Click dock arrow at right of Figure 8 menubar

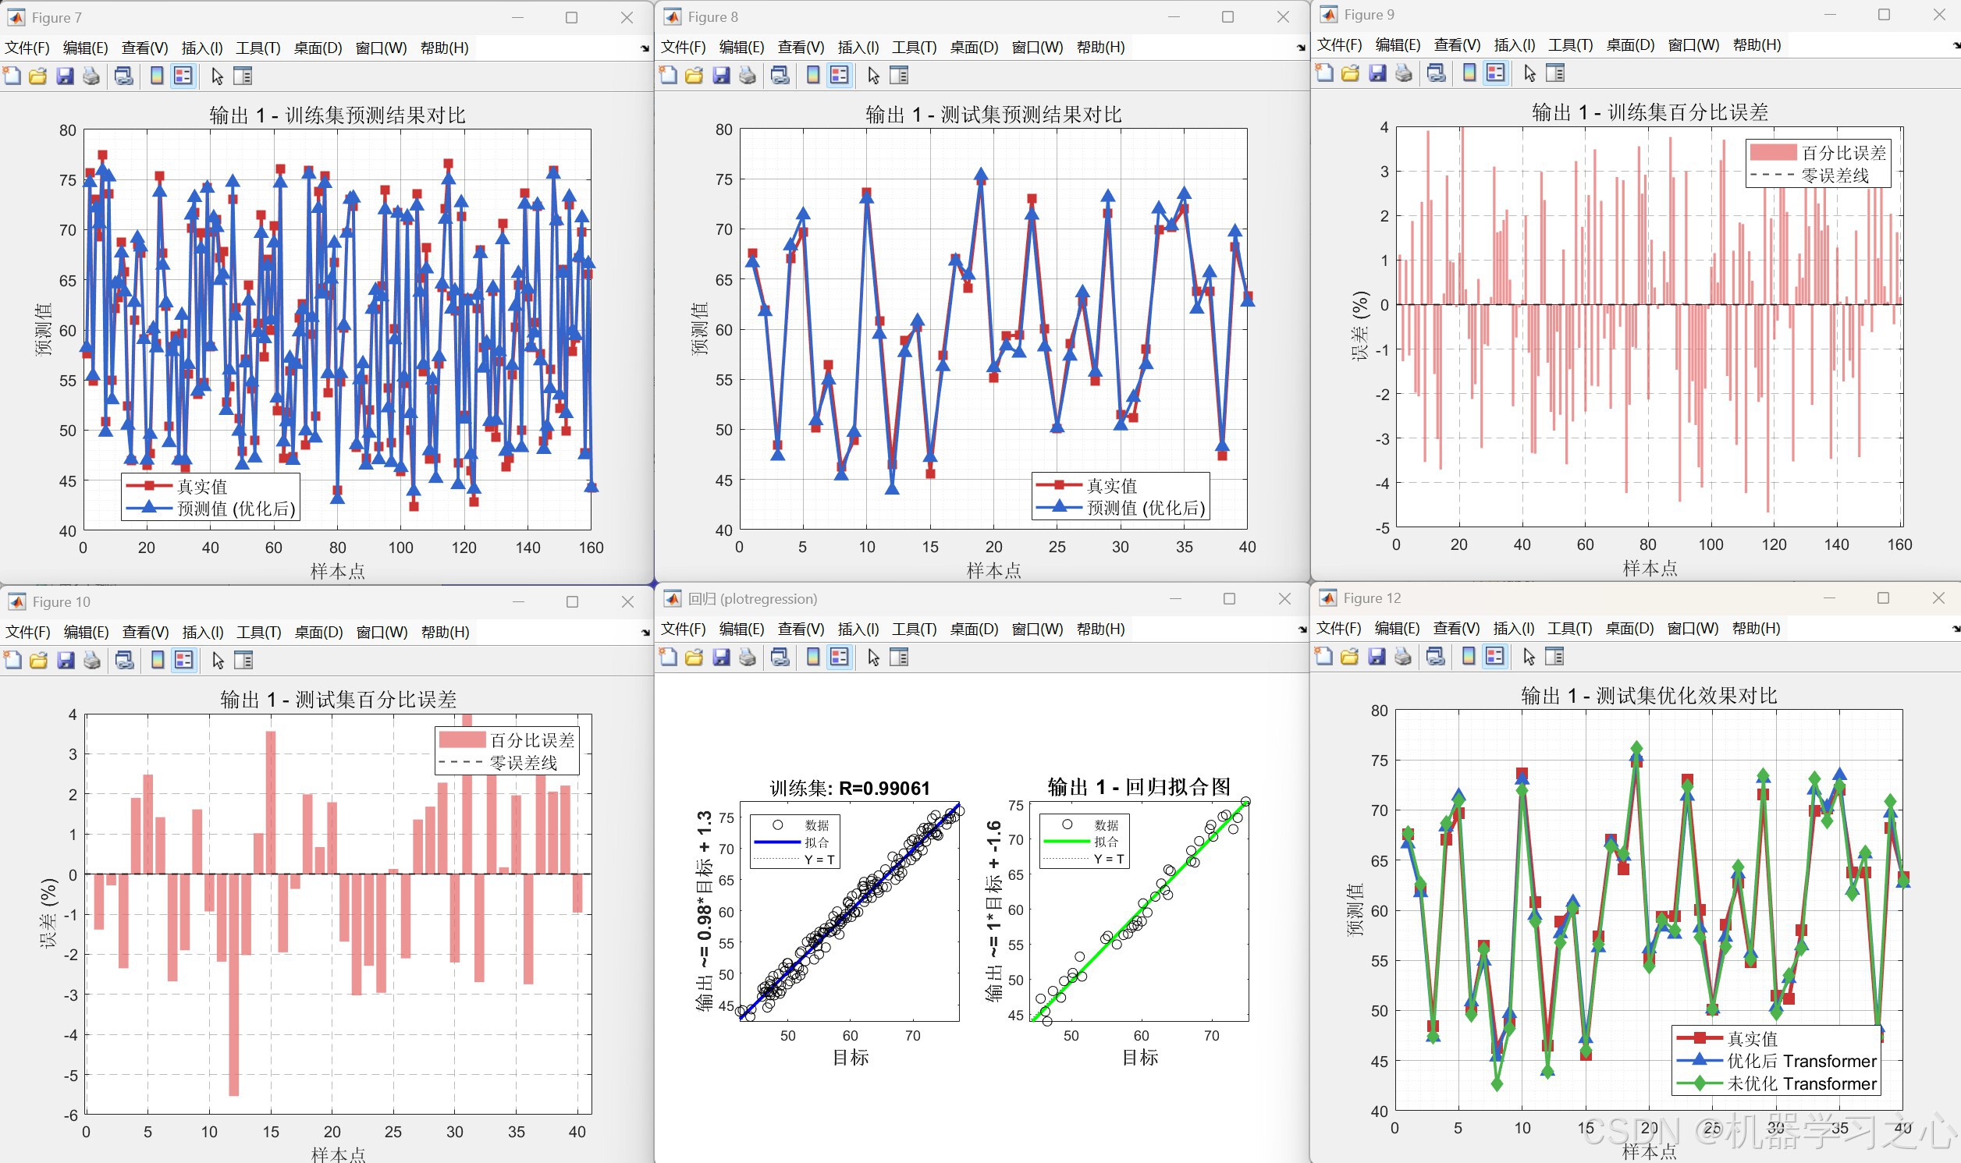(1300, 48)
